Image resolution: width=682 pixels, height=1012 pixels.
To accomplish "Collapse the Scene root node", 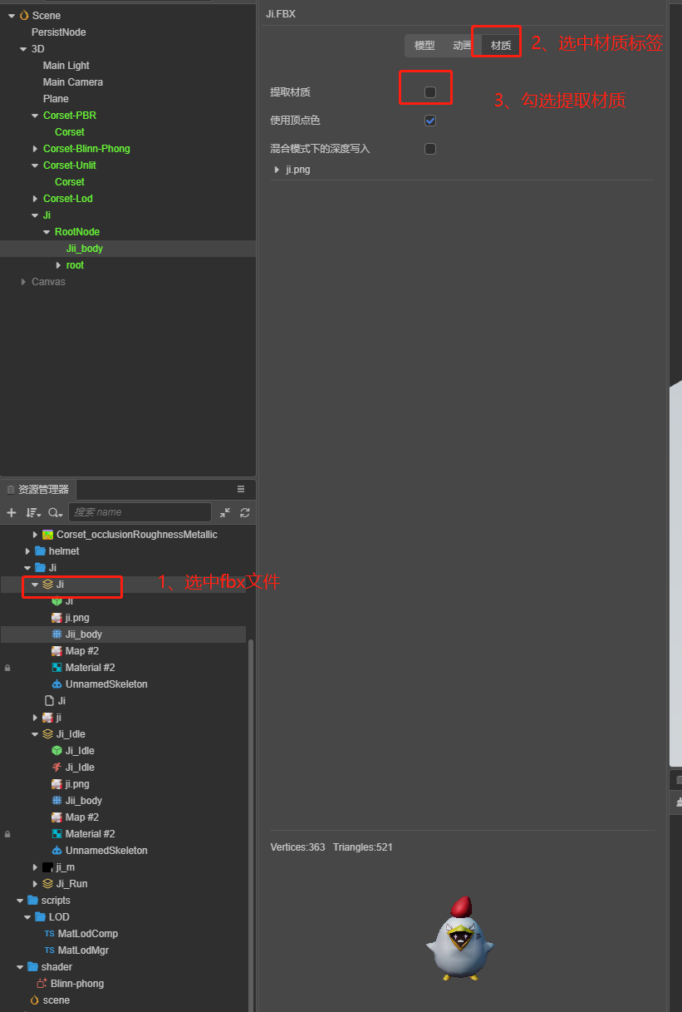I will pyautogui.click(x=12, y=15).
